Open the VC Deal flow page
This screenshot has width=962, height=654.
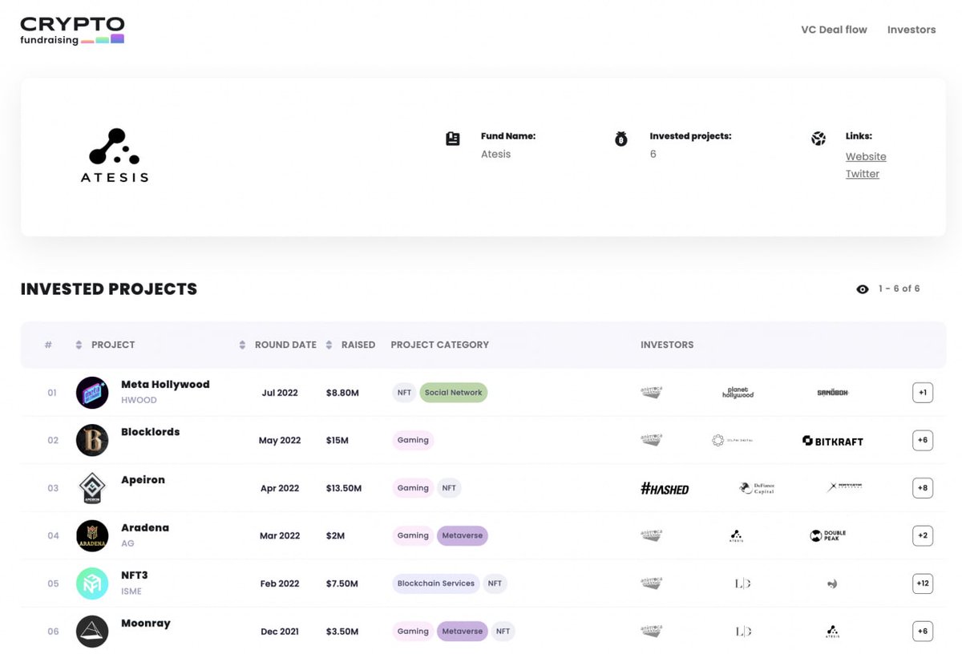tap(834, 30)
